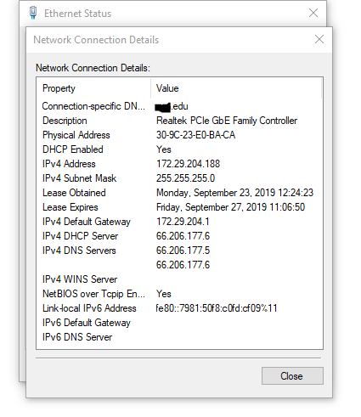The width and height of the screenshot is (361, 417).
Task: Select the NetBIOS over Tcpip row
Action: [x=179, y=294]
